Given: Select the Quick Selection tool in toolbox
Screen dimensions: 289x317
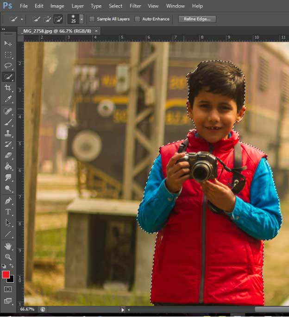Looking at the screenshot, I should 8,77.
